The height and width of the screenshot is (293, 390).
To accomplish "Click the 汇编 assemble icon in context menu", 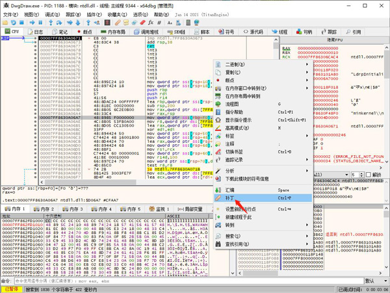I will 218,190.
